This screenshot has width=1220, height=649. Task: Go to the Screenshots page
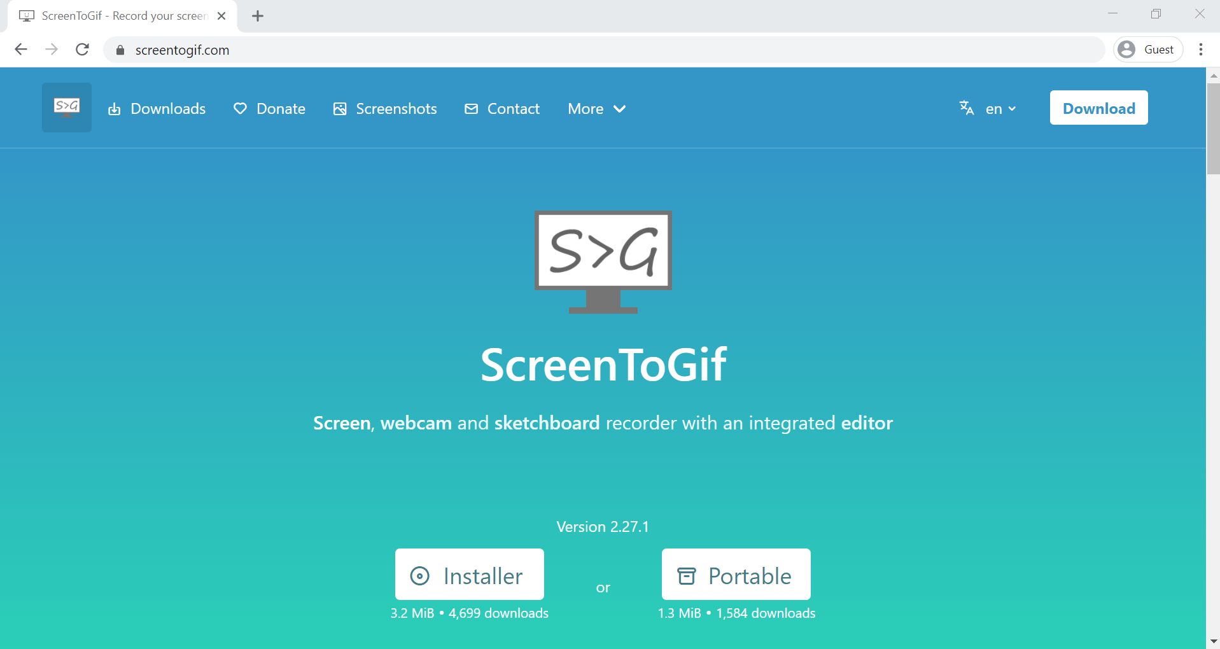[x=385, y=109]
